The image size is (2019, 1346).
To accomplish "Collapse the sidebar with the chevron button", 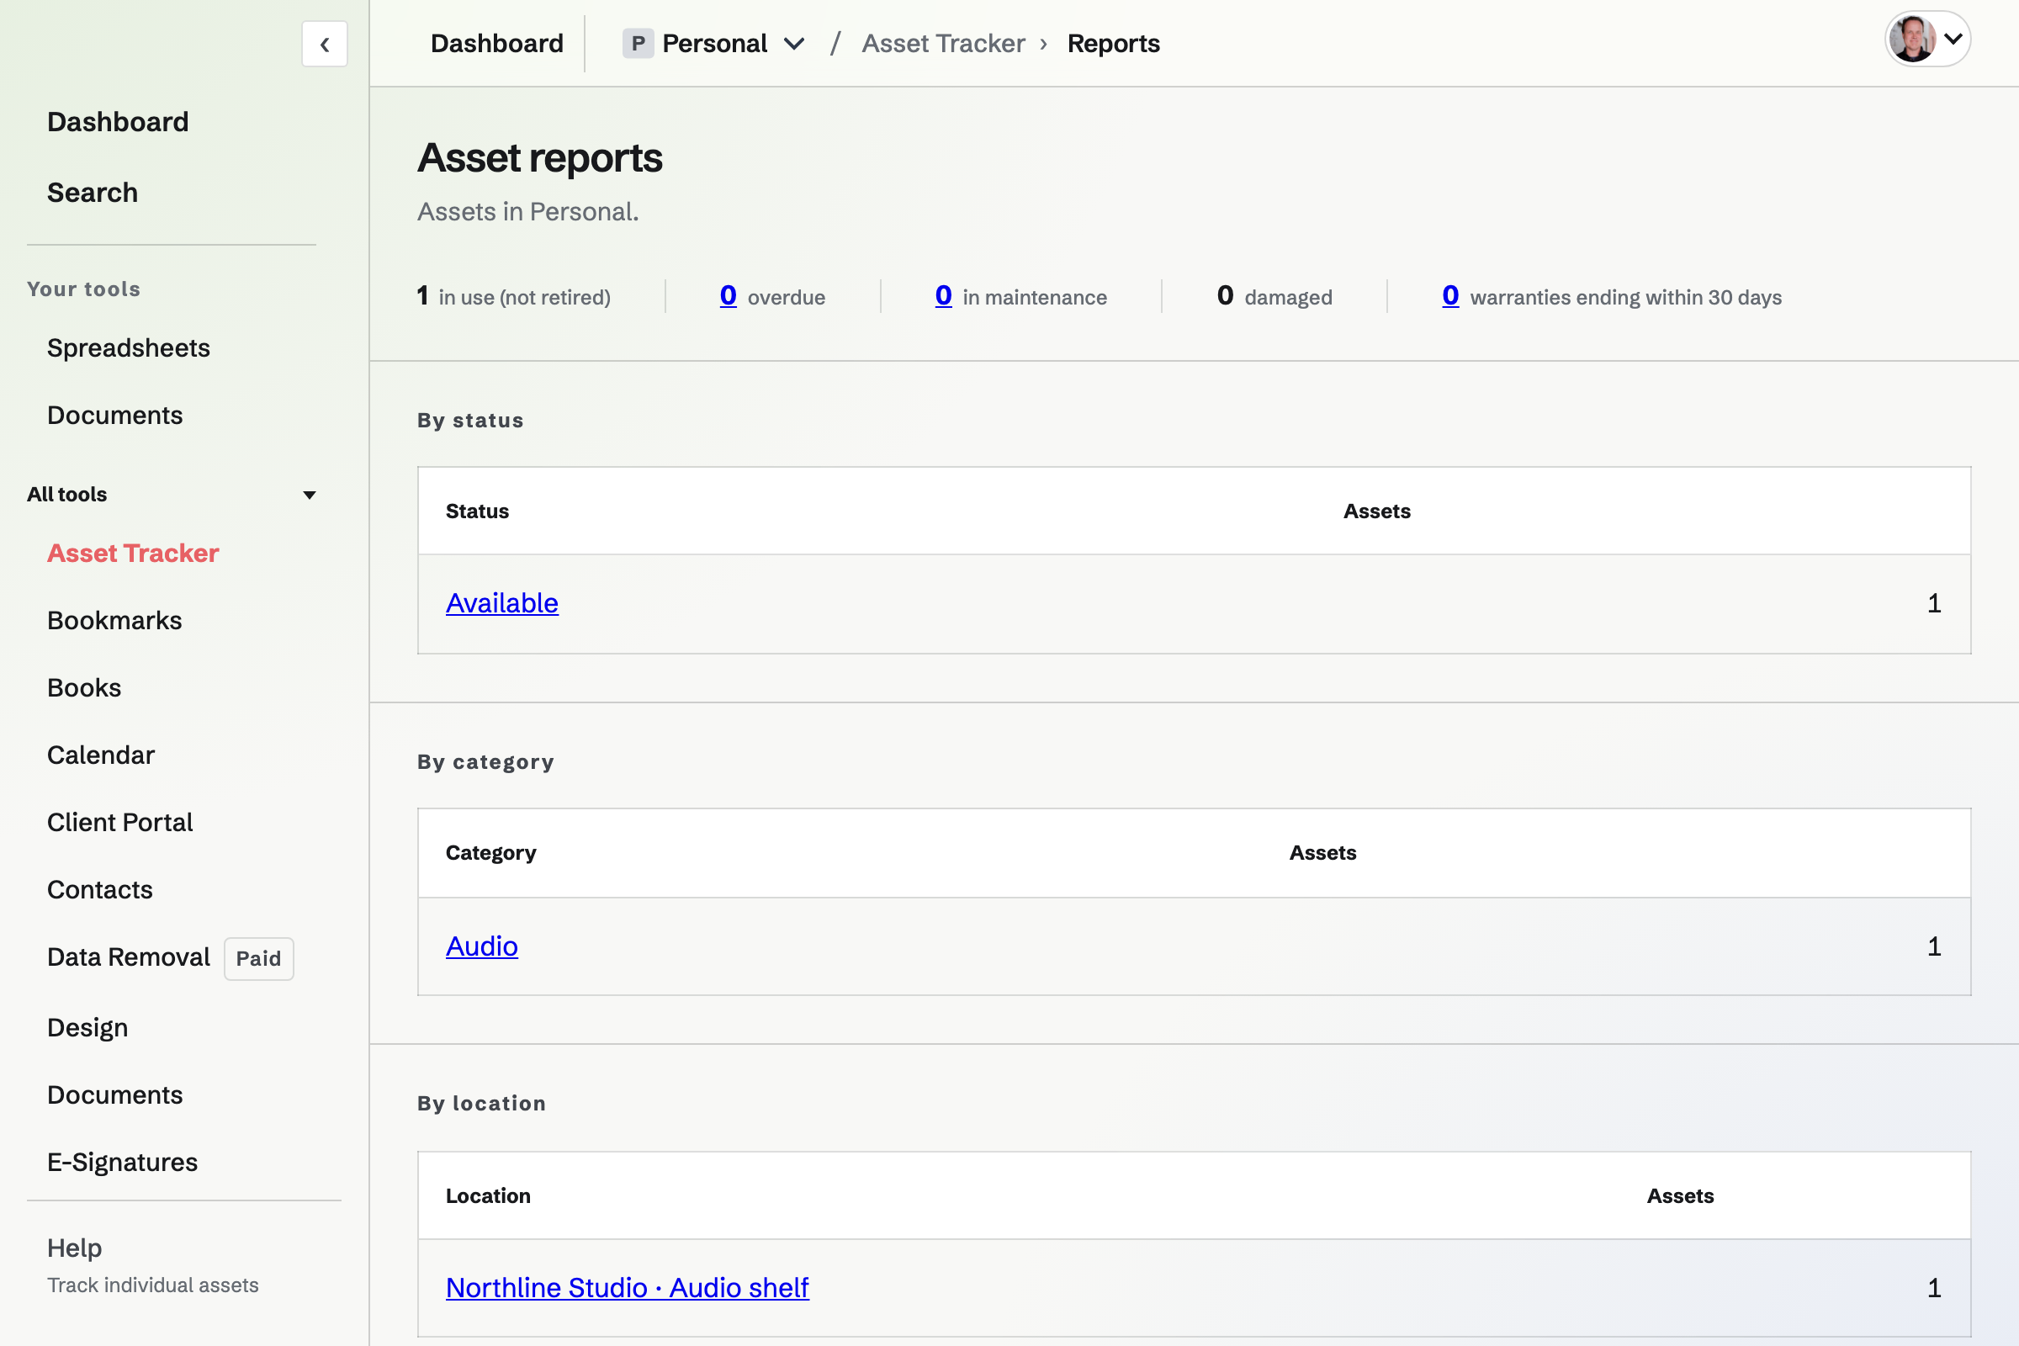I will 325,44.
